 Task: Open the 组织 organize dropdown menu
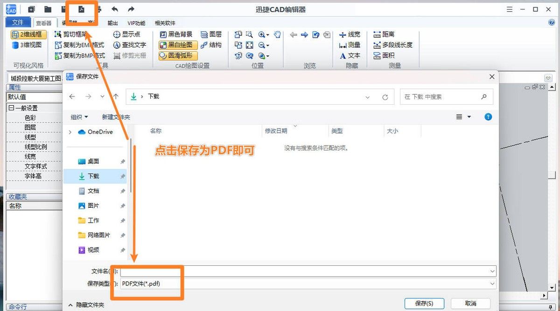pos(78,117)
